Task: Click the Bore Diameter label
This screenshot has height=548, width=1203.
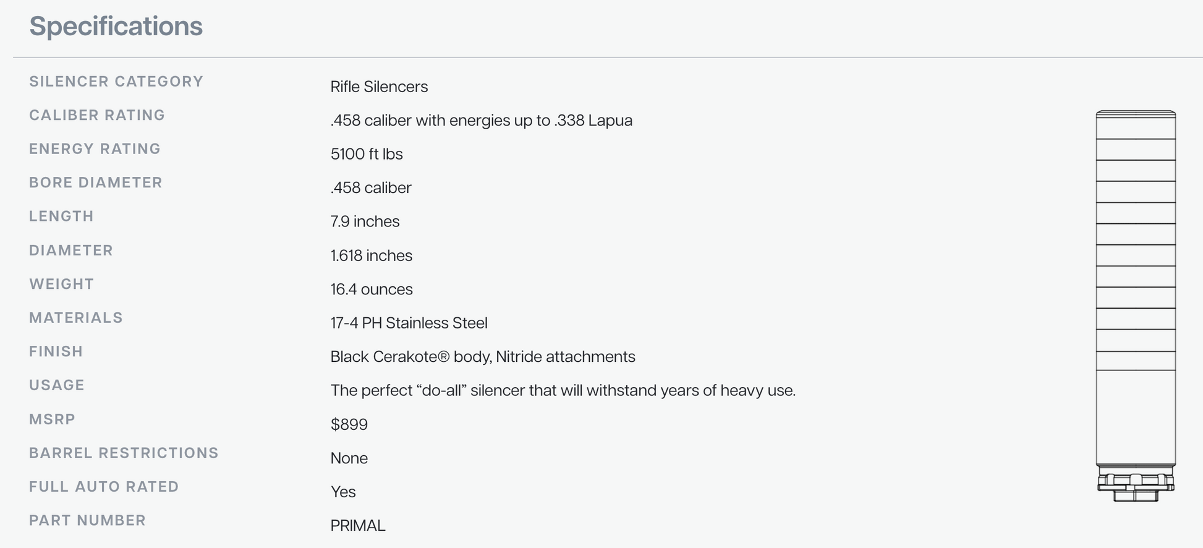Action: click(x=96, y=182)
